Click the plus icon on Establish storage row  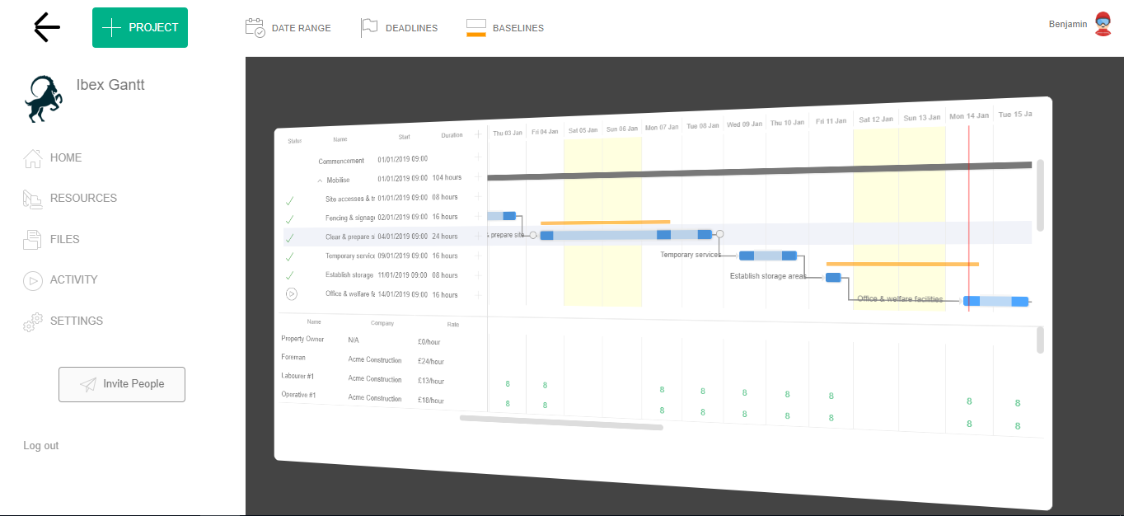[477, 274]
